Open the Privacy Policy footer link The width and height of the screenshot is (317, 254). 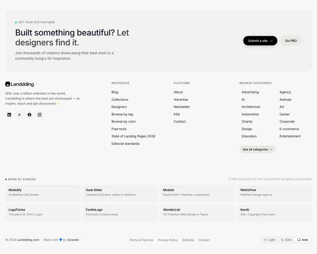tap(168, 240)
